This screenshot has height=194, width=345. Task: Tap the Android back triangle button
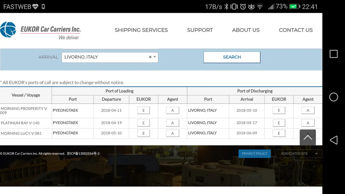point(333,140)
